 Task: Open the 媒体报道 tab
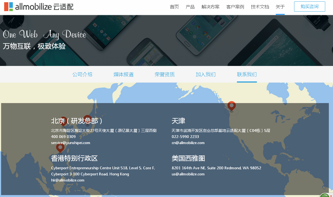coord(124,74)
